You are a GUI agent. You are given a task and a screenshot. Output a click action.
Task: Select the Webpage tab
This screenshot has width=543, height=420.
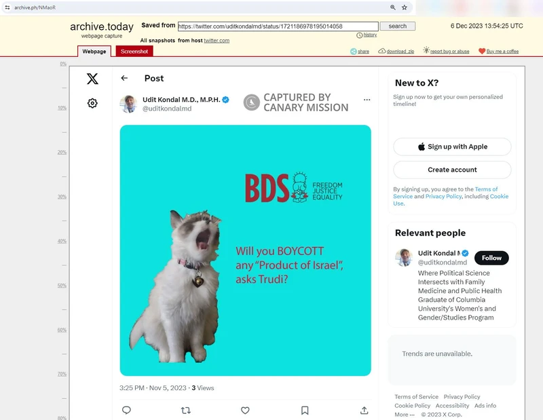(x=94, y=52)
